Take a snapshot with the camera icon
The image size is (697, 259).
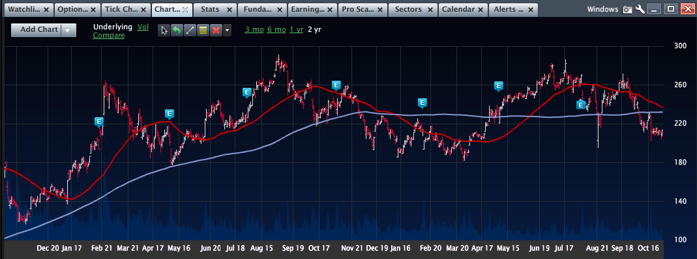point(627,9)
